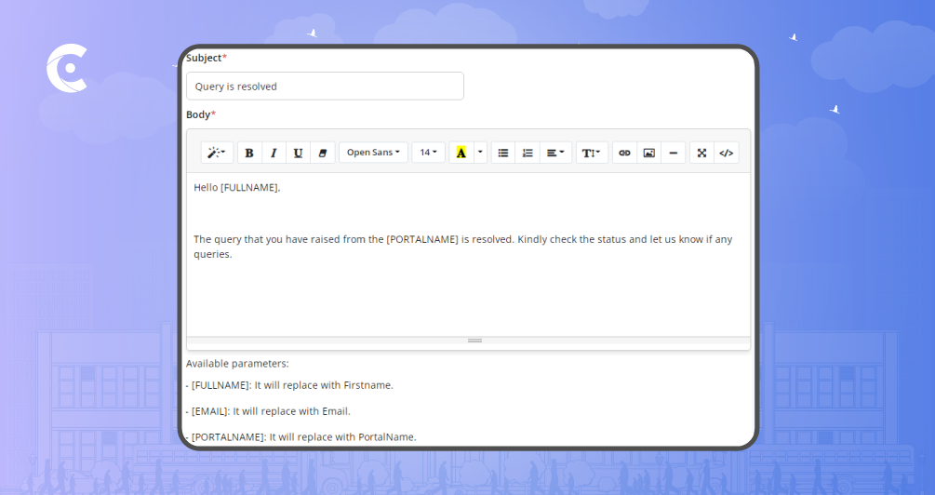Screen dimensions: 935x495
Task: Insert a hyperlink using link icon
Action: point(624,153)
